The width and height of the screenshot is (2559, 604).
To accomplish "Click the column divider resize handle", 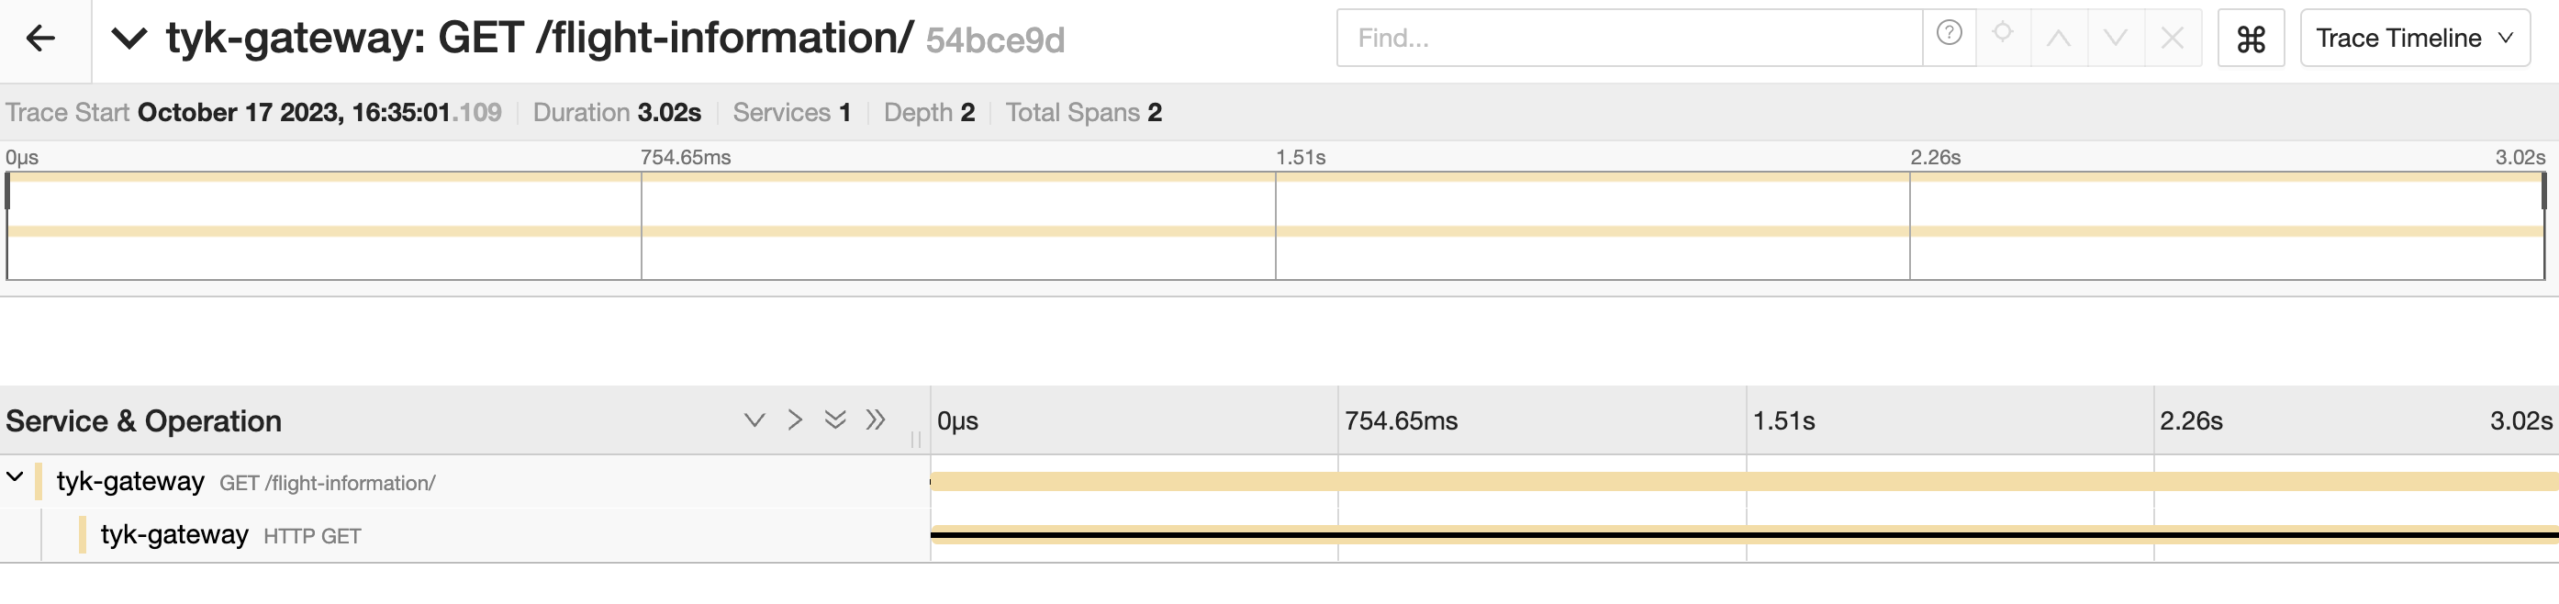I will [916, 438].
